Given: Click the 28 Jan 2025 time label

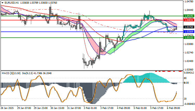Looking at the screenshot, I should pyautogui.click(x=7, y=108).
